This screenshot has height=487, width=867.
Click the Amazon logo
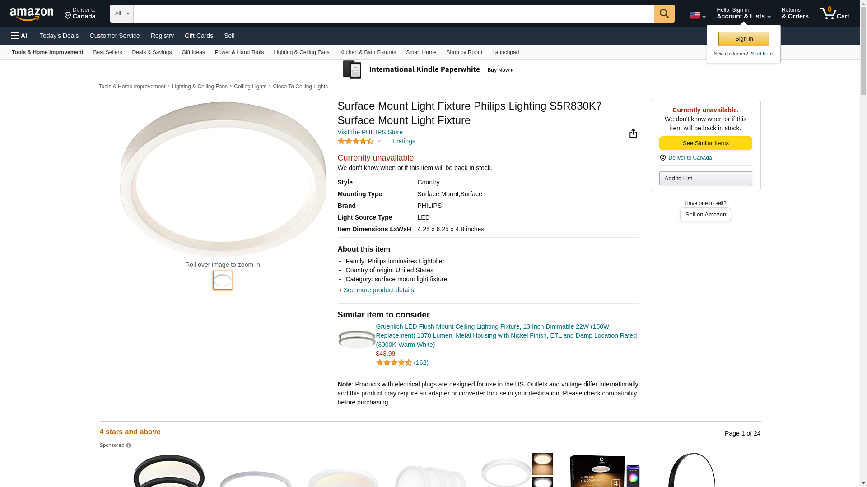tap(32, 14)
